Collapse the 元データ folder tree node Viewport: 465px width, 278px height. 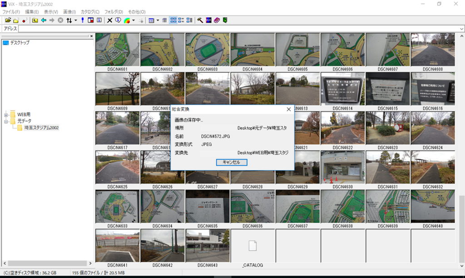pyautogui.click(x=6, y=122)
